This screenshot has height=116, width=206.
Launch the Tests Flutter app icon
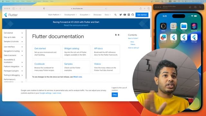click(x=184, y=37)
